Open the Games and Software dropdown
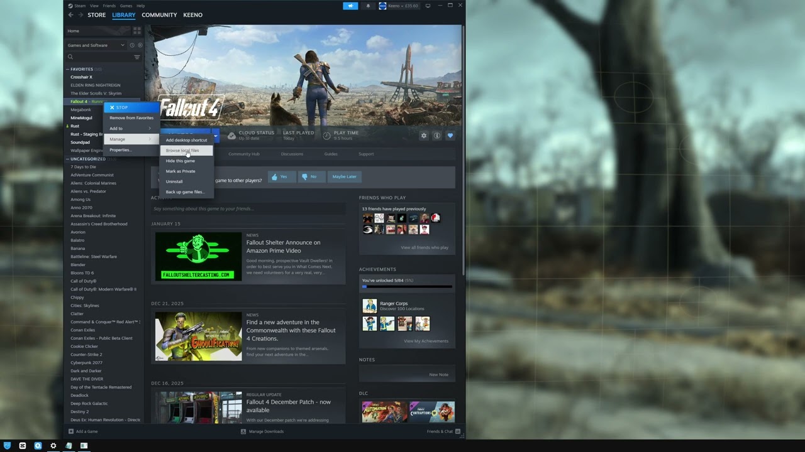Screen dimensions: 805x452 (96, 45)
